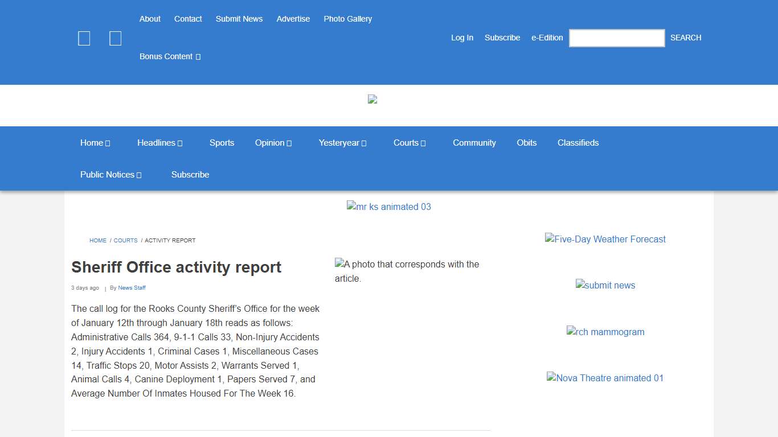
Task: Open the Five-Day Weather Forecast widget
Action: pyautogui.click(x=605, y=239)
